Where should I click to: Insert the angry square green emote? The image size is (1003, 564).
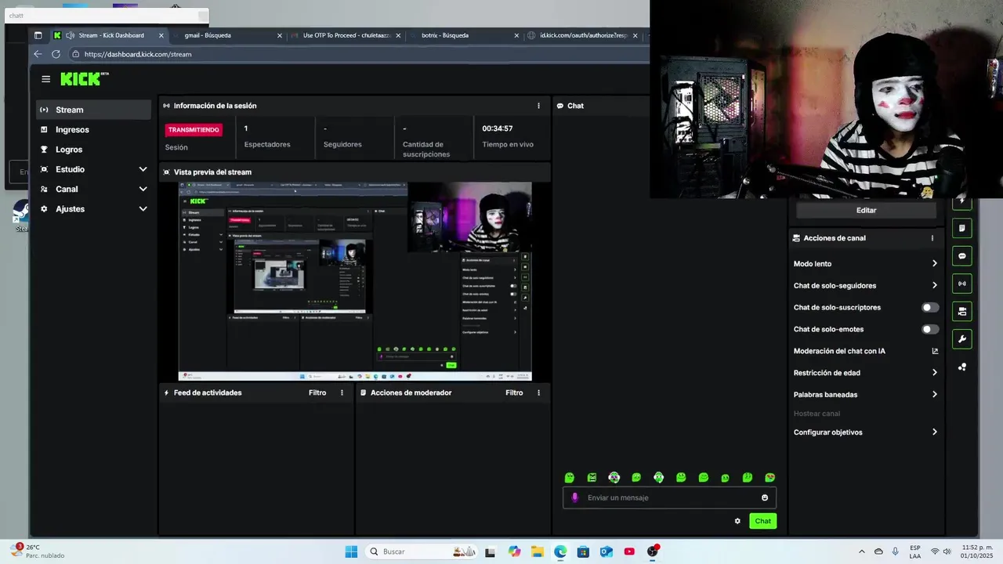(x=592, y=477)
